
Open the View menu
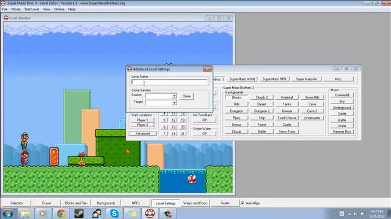46,9
